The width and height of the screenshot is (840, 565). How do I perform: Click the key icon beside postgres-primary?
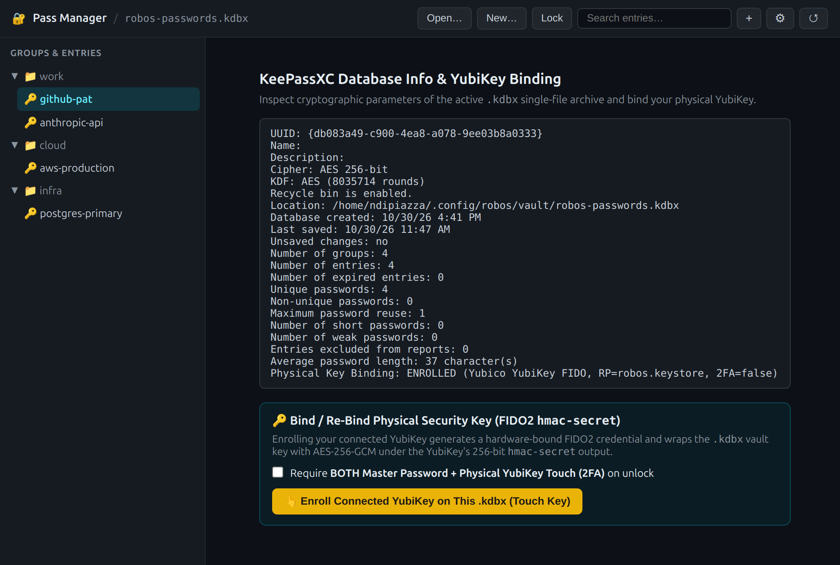(x=30, y=214)
